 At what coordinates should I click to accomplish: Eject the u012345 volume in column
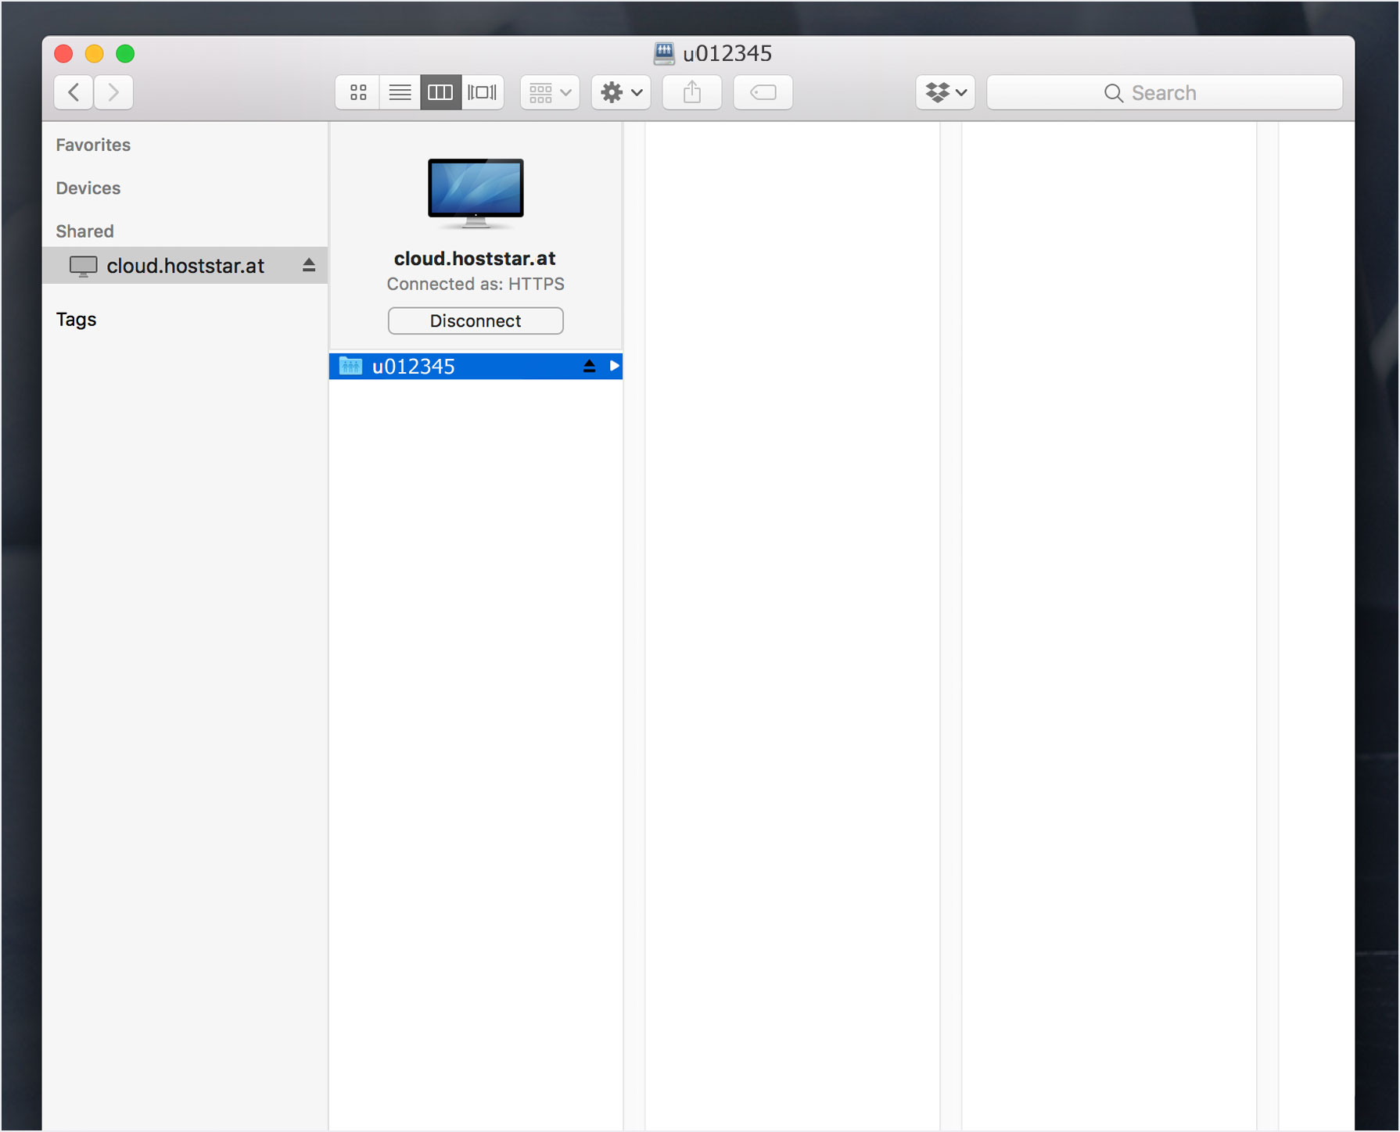(x=589, y=366)
